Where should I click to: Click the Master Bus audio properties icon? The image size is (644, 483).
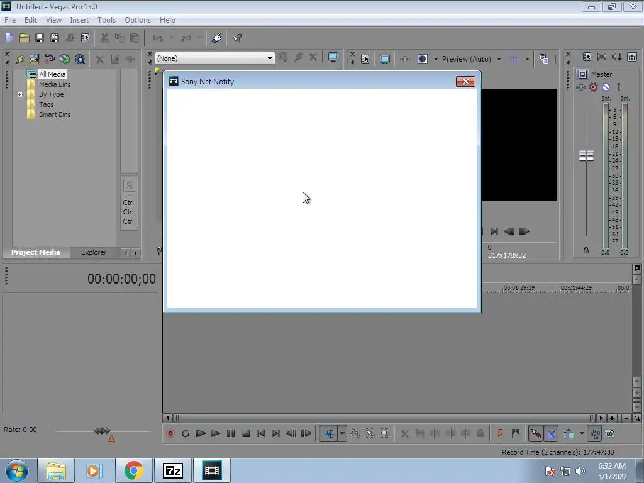[x=587, y=57]
